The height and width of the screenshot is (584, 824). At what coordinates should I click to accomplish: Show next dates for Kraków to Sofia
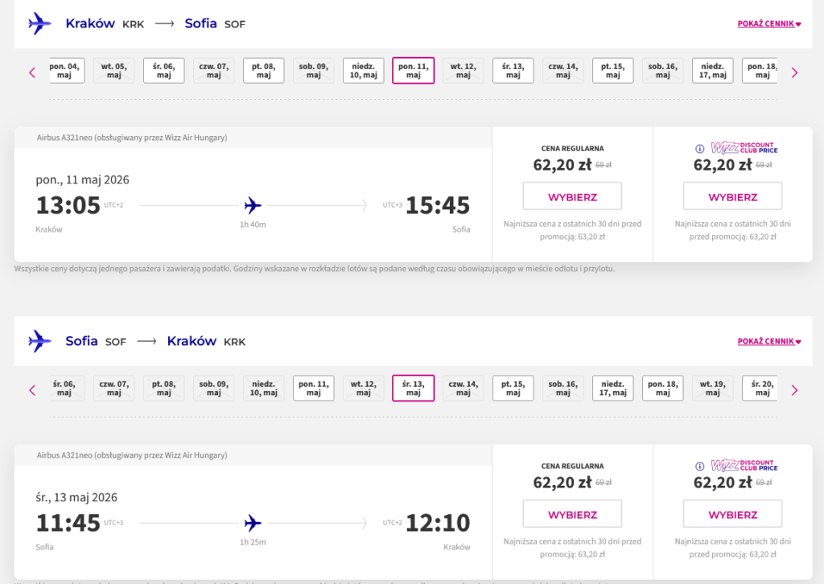pyautogui.click(x=794, y=72)
